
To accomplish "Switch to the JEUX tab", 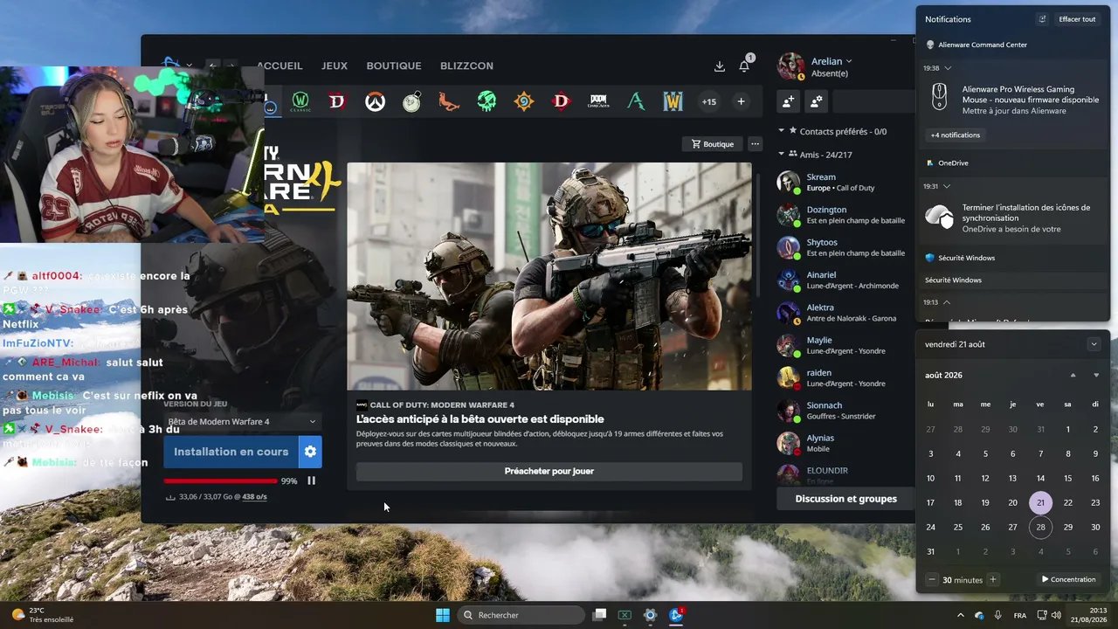I will tap(335, 66).
